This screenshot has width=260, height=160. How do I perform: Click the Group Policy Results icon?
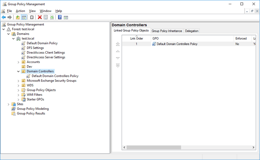pos(13,113)
